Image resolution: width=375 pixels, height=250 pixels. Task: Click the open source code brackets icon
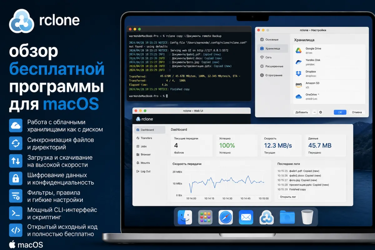[x=16, y=230]
